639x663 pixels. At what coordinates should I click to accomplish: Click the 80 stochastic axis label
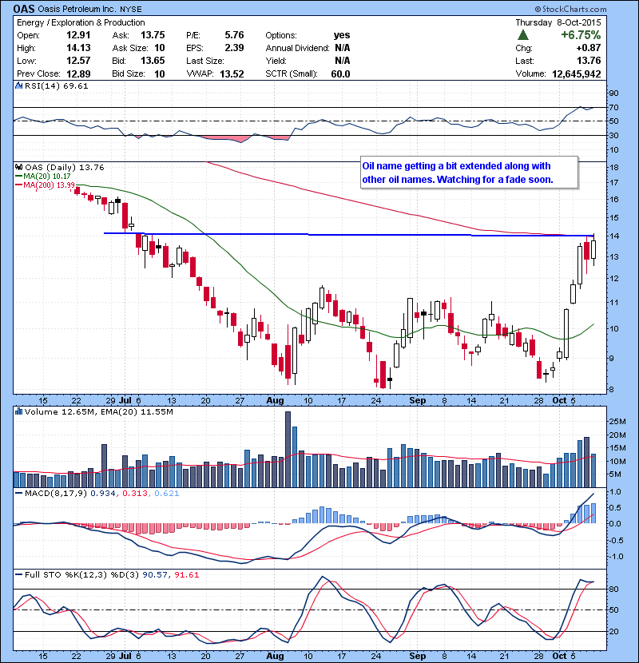(x=614, y=590)
